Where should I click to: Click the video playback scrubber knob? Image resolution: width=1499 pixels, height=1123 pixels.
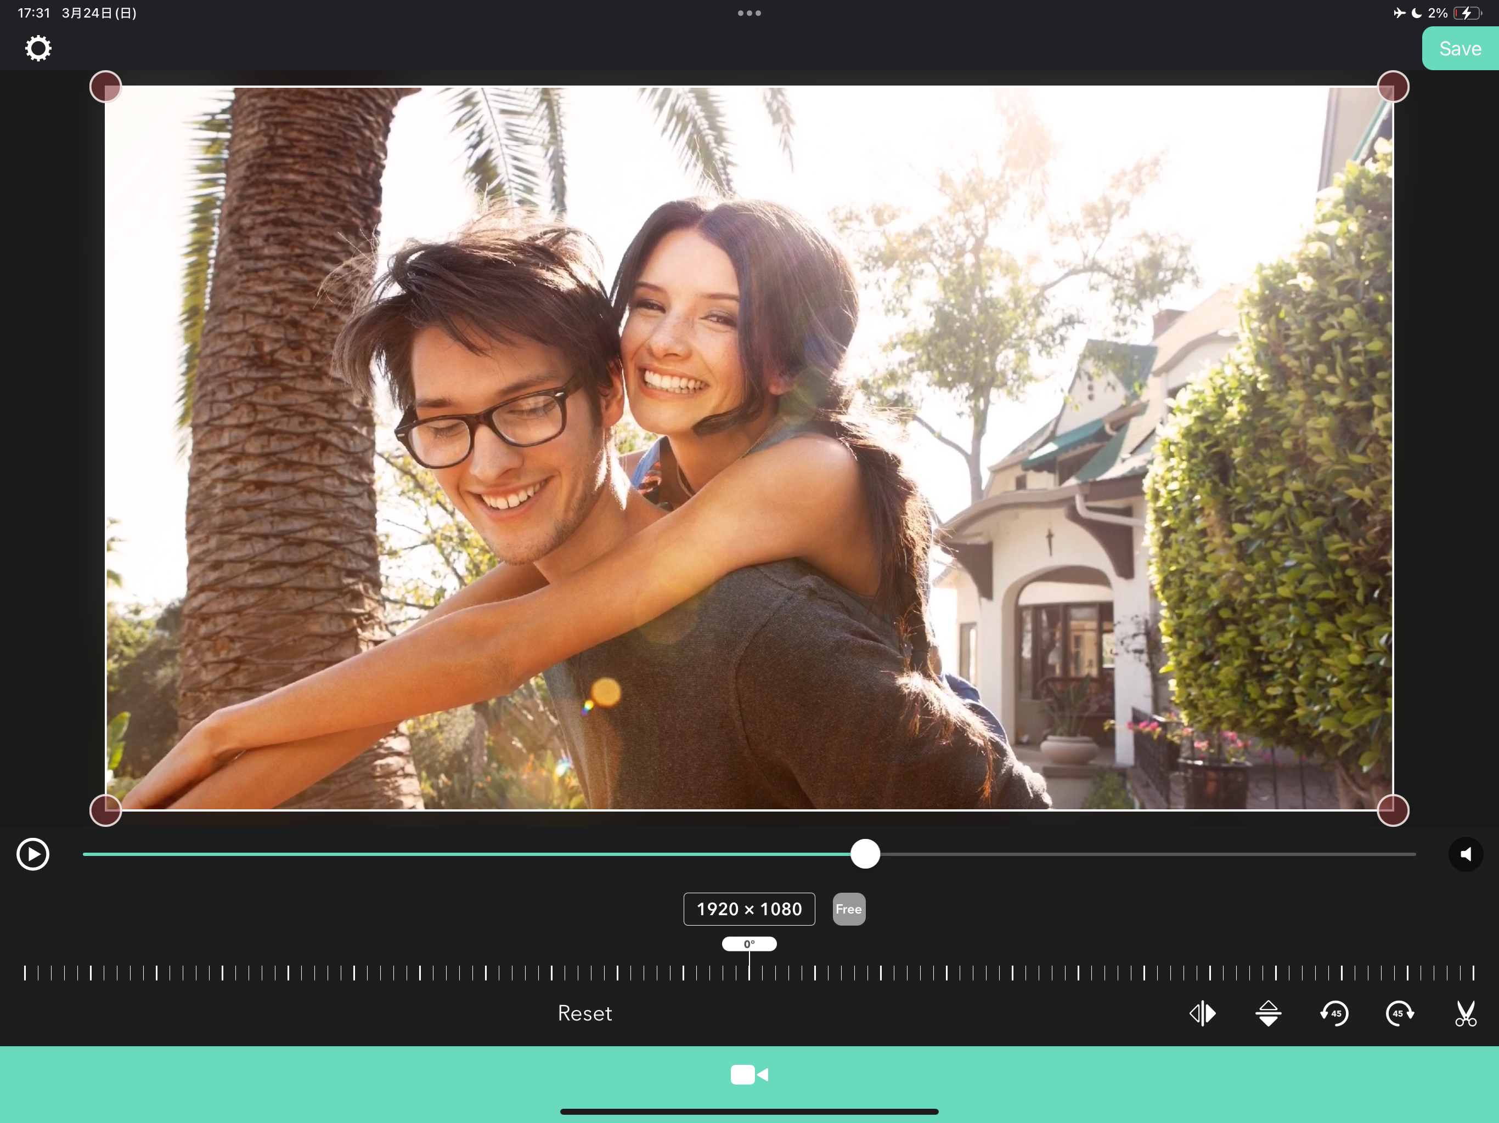pos(865,854)
